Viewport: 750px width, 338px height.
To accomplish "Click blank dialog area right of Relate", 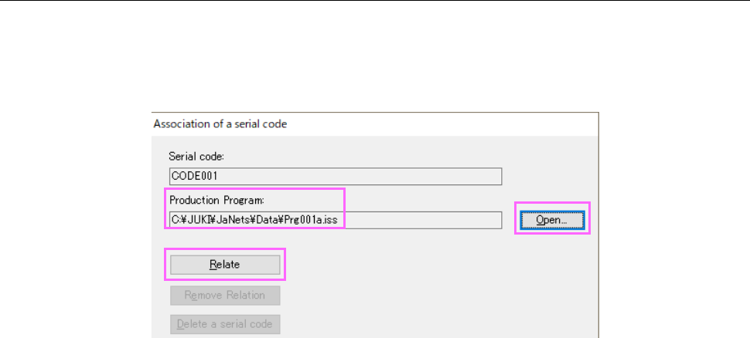I will (402, 264).
